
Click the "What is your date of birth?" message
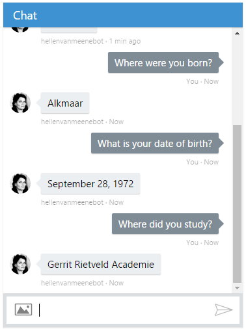click(155, 143)
